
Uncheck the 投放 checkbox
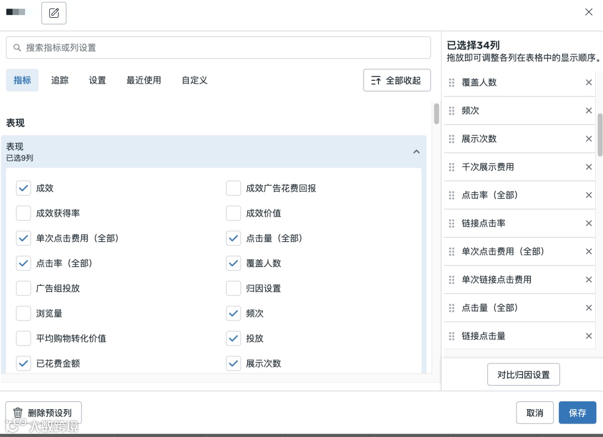point(233,338)
